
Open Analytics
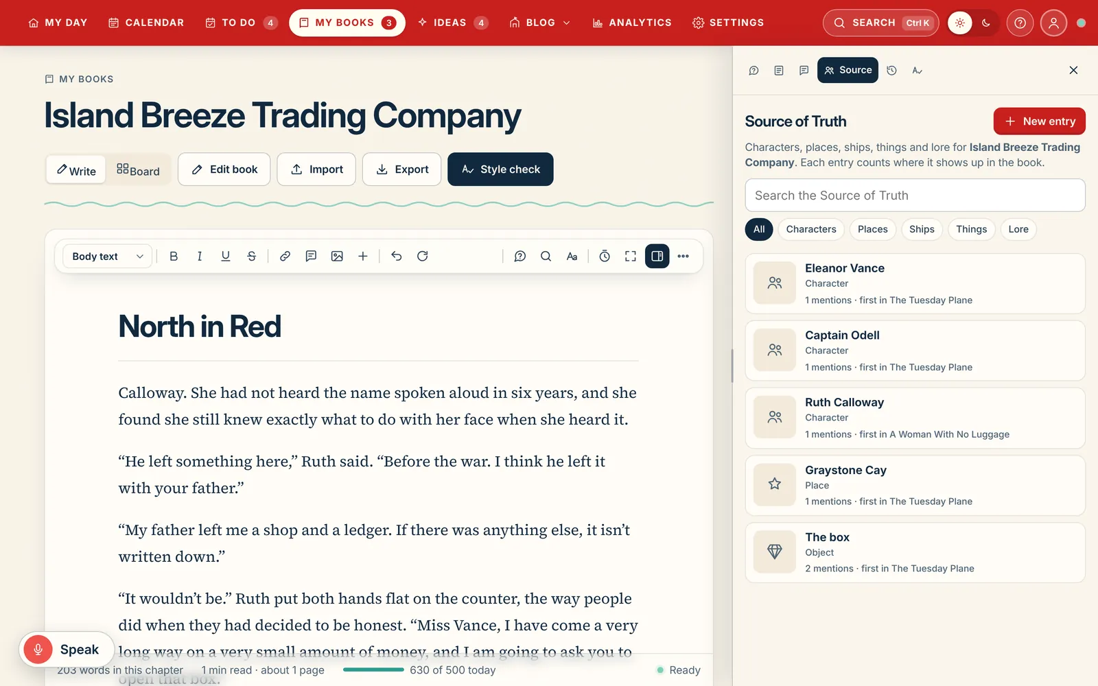coord(632,23)
